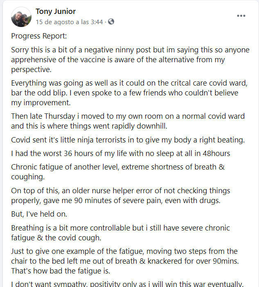The width and height of the screenshot is (259, 287).
Task: Open the post timestamp 15 de agosto
Action: pyautogui.click(x=69, y=22)
